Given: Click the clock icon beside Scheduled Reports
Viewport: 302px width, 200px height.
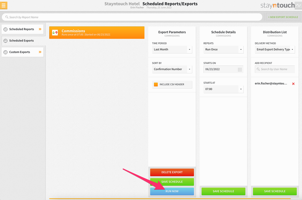Looking at the screenshot, I should tap(6, 29).
